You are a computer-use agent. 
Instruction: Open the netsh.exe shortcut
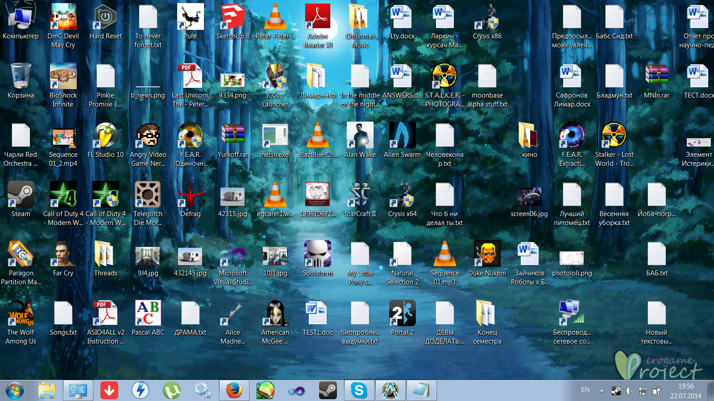point(275,140)
